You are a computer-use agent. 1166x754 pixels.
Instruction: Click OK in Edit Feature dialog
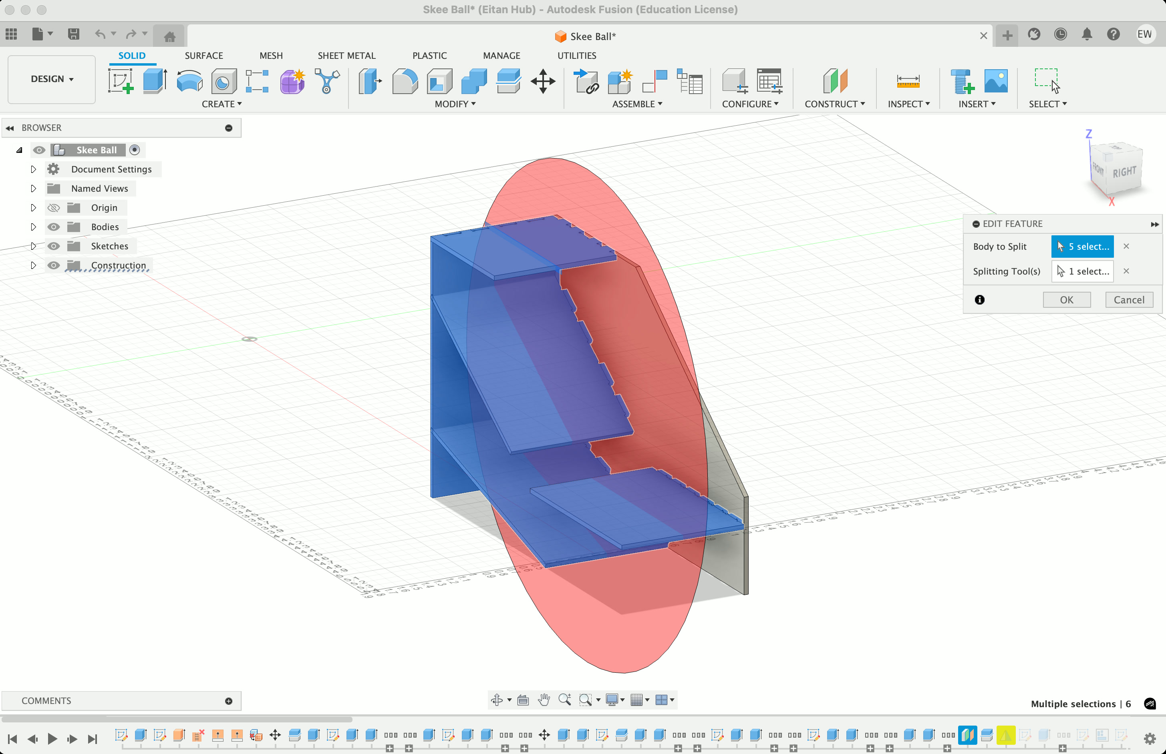[1066, 300]
